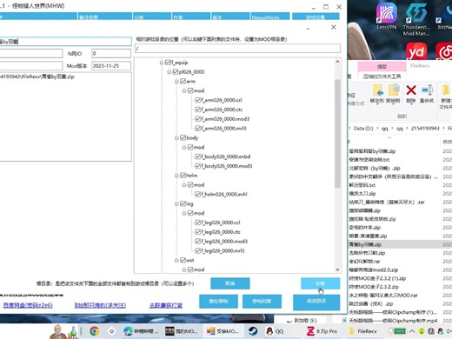The image size is (452, 339).
Task: Open the Baidu Netdisk link
Action: pos(28,305)
